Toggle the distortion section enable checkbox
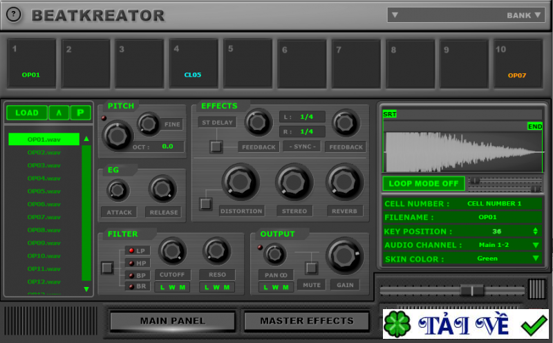The height and width of the screenshot is (343, 553). [206, 203]
